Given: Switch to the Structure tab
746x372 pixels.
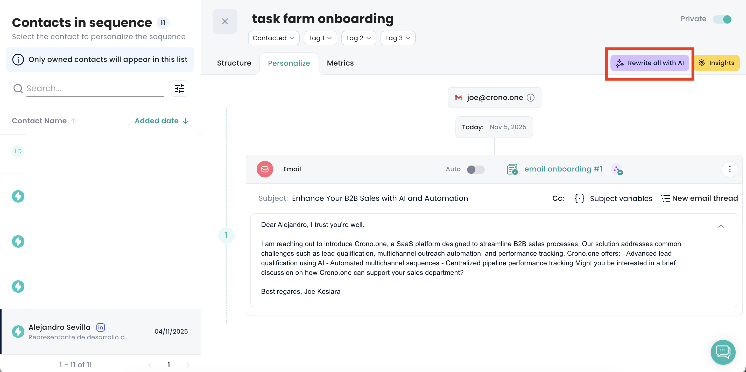Looking at the screenshot, I should [234, 63].
